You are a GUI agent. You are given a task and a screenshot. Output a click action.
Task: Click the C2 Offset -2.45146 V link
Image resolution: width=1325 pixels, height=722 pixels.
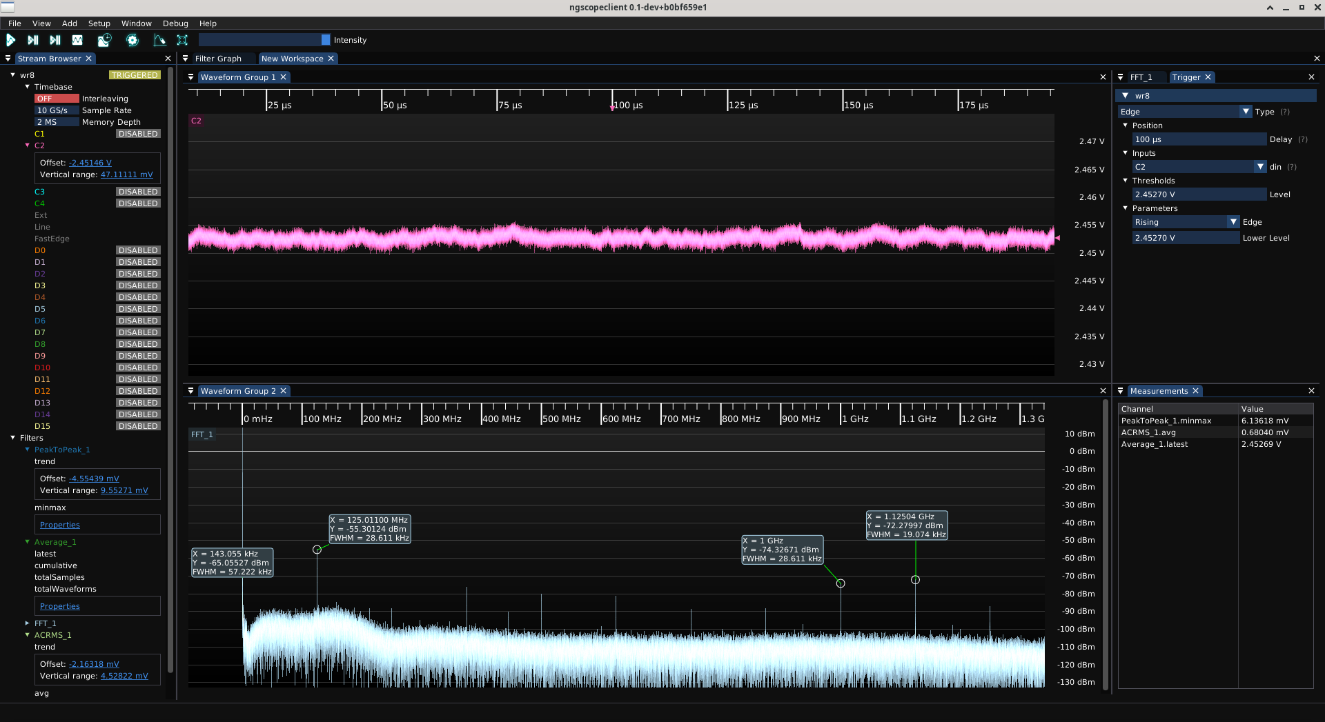(x=90, y=163)
